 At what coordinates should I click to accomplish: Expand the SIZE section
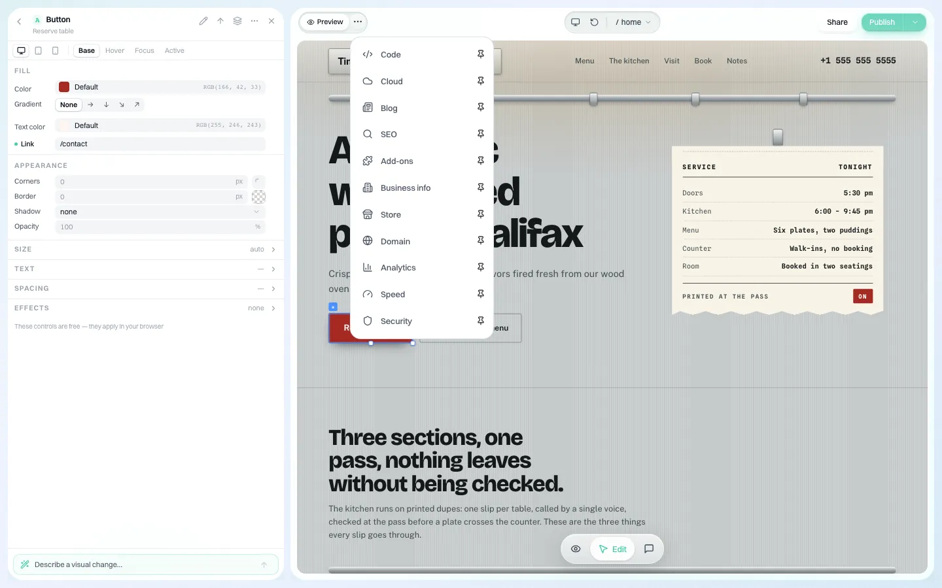[x=145, y=250]
